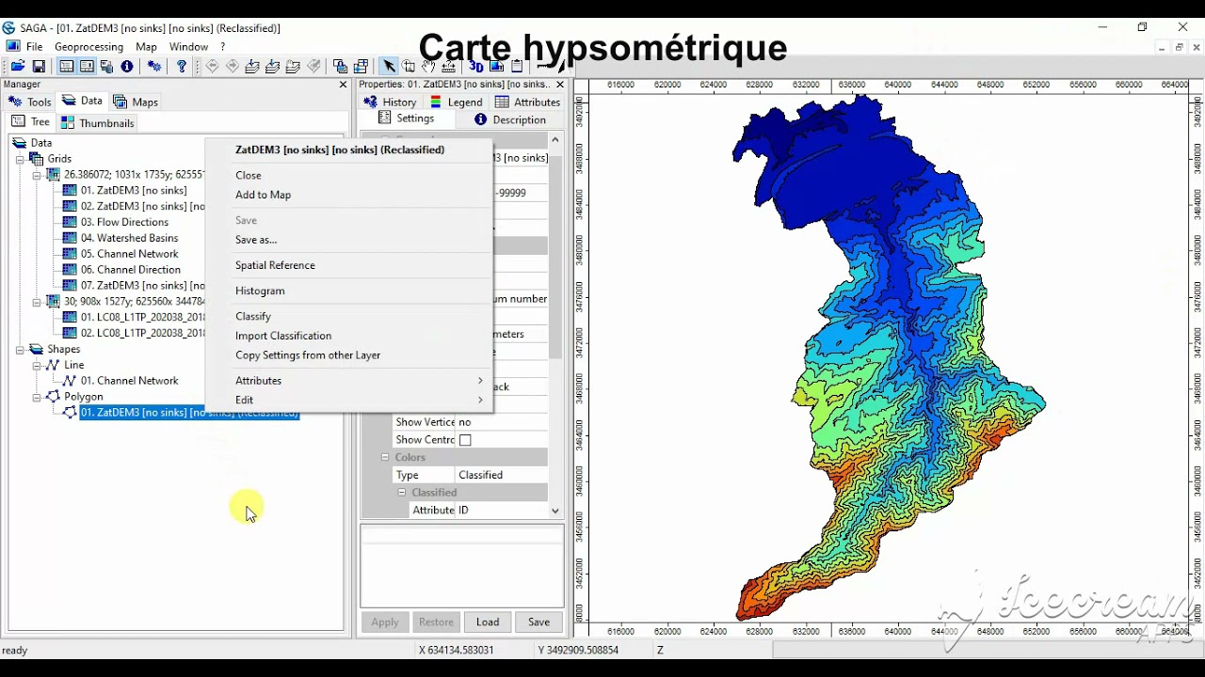Open help with the question mark icon
The image size is (1205, 677).
pyautogui.click(x=182, y=66)
